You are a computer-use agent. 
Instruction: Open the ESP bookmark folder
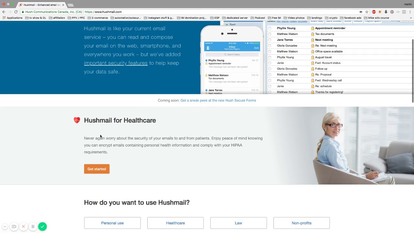(215, 18)
